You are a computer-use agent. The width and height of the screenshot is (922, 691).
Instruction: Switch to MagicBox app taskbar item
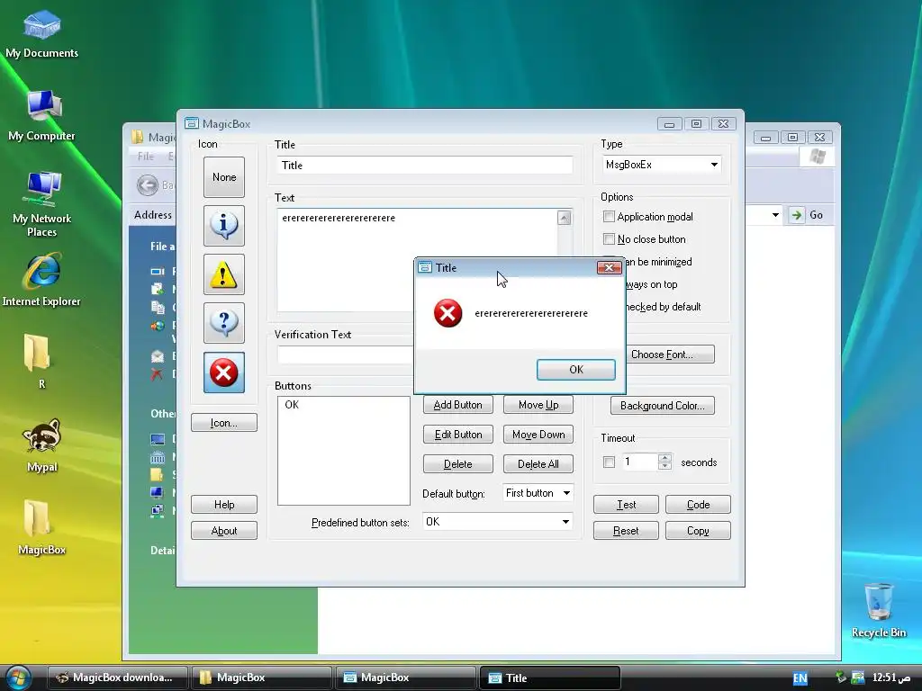tap(405, 678)
